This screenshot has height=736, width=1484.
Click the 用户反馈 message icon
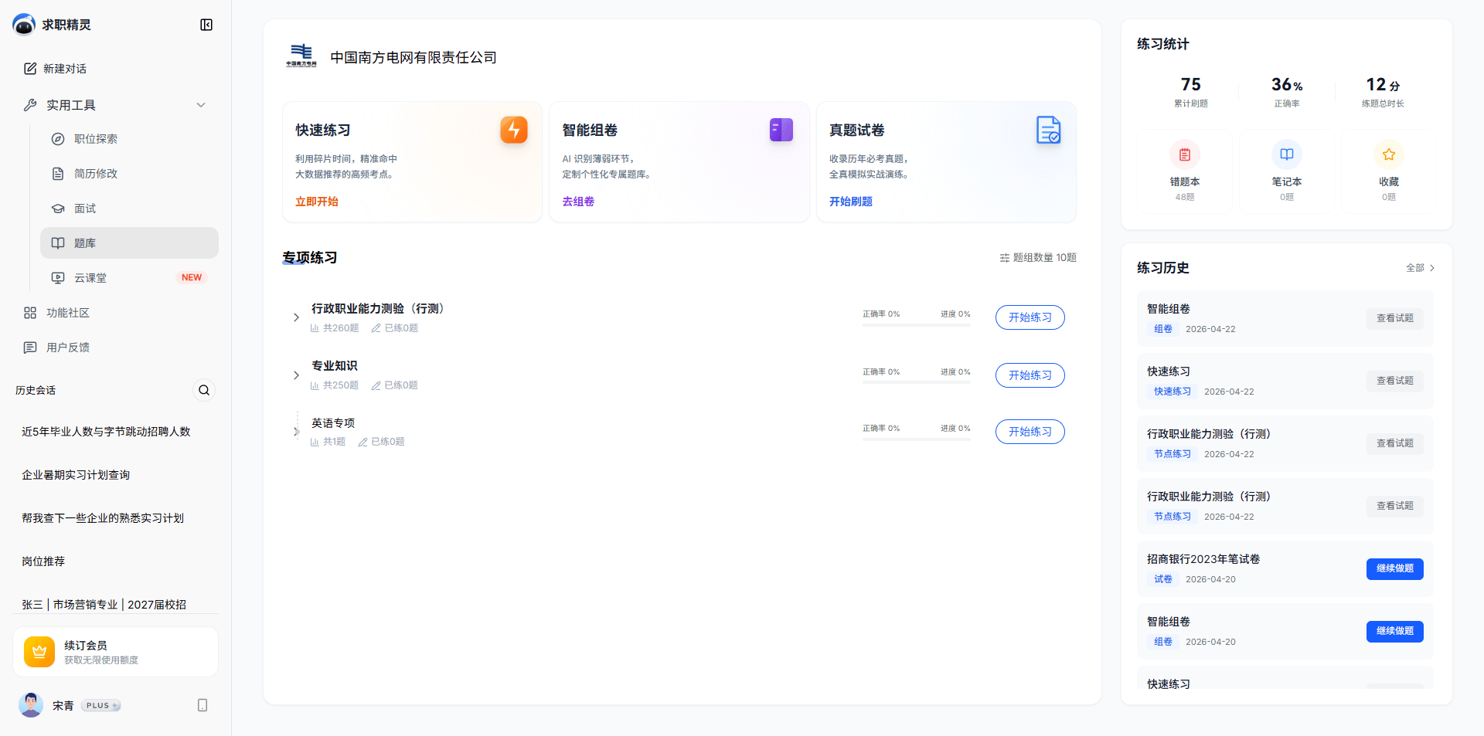[30, 348]
